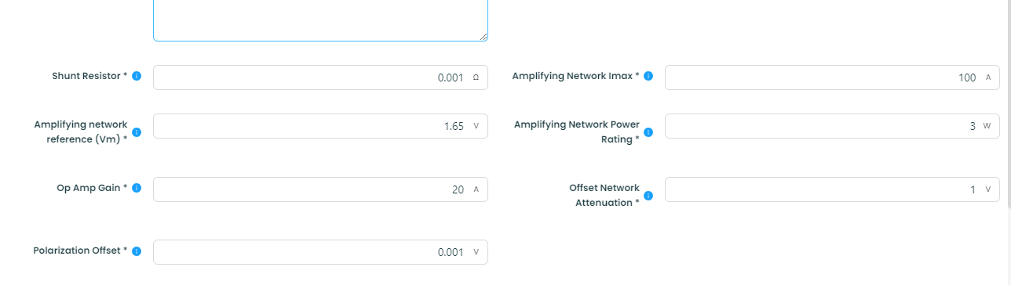This screenshot has height=285, width=1011.
Task: Click the ohm unit suffix in Shunt Resistor
Action: click(476, 78)
